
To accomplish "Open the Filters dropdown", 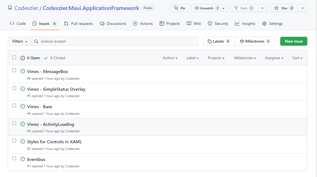I will (x=20, y=41).
